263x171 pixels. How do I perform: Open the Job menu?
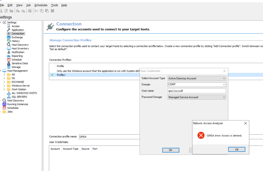click(28, 5)
